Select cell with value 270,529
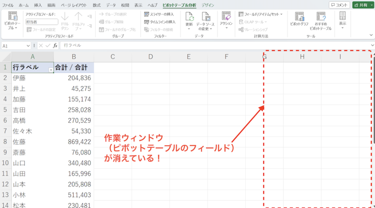Image resolution: width=375 pixels, height=208 pixels. click(x=74, y=121)
